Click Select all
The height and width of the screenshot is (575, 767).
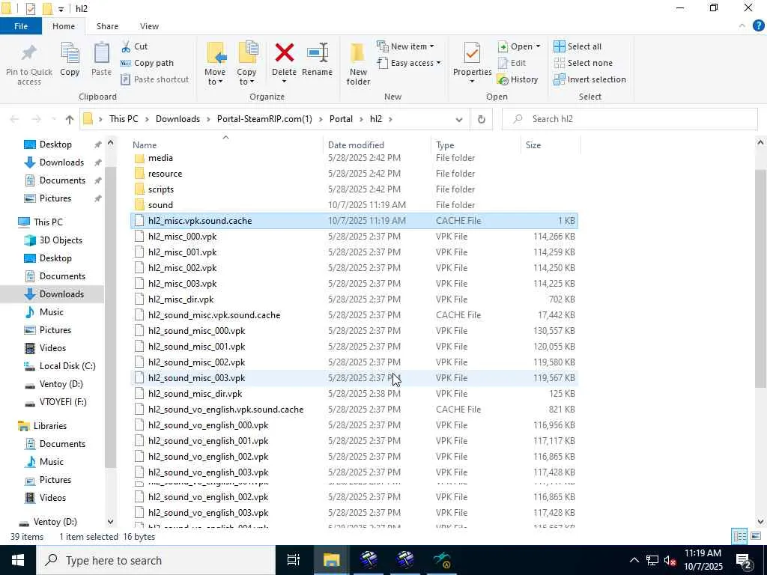(x=577, y=46)
